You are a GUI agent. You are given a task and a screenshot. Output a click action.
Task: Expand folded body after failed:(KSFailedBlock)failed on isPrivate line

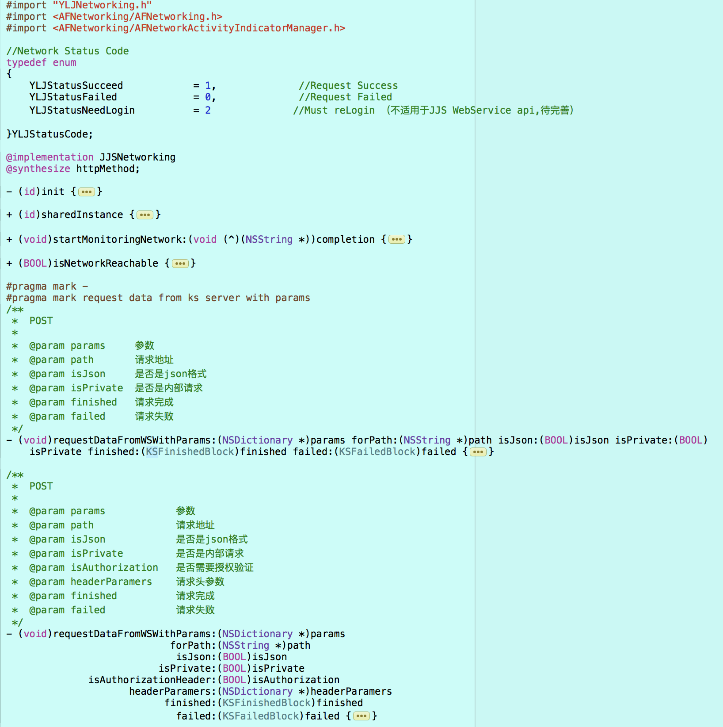[x=478, y=452]
